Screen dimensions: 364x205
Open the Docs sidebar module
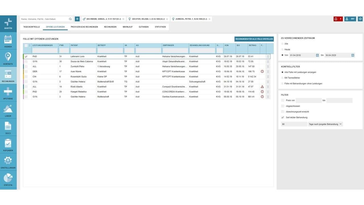pos(8,128)
